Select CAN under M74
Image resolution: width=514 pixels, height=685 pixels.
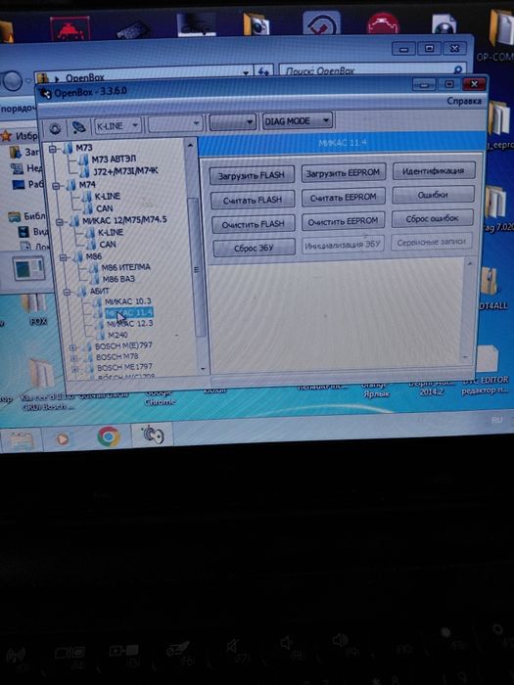[x=105, y=208]
